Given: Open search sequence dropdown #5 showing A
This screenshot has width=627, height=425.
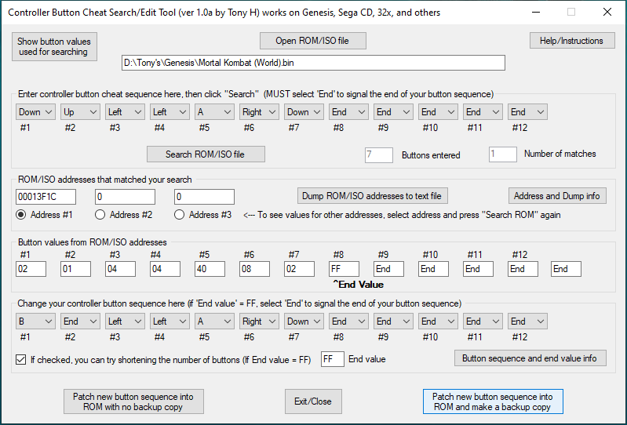Looking at the screenshot, I should (x=214, y=112).
